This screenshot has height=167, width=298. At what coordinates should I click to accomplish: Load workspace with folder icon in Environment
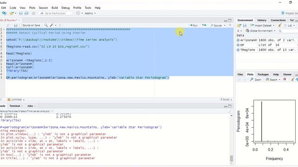[x=239, y=26]
